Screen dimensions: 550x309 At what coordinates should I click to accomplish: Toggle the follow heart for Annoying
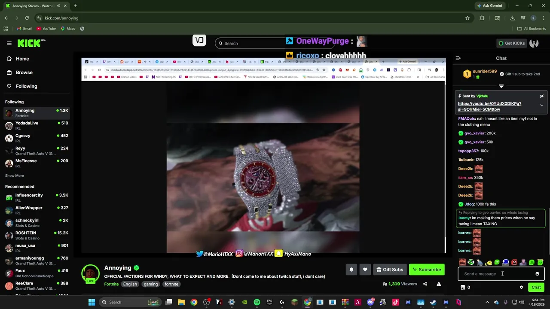tap(365, 270)
